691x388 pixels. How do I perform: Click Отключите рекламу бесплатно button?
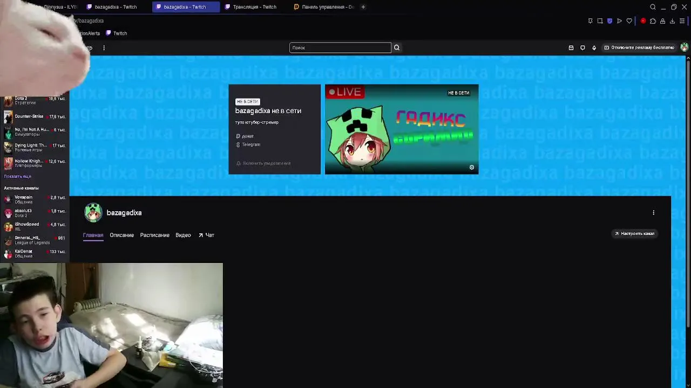point(639,47)
